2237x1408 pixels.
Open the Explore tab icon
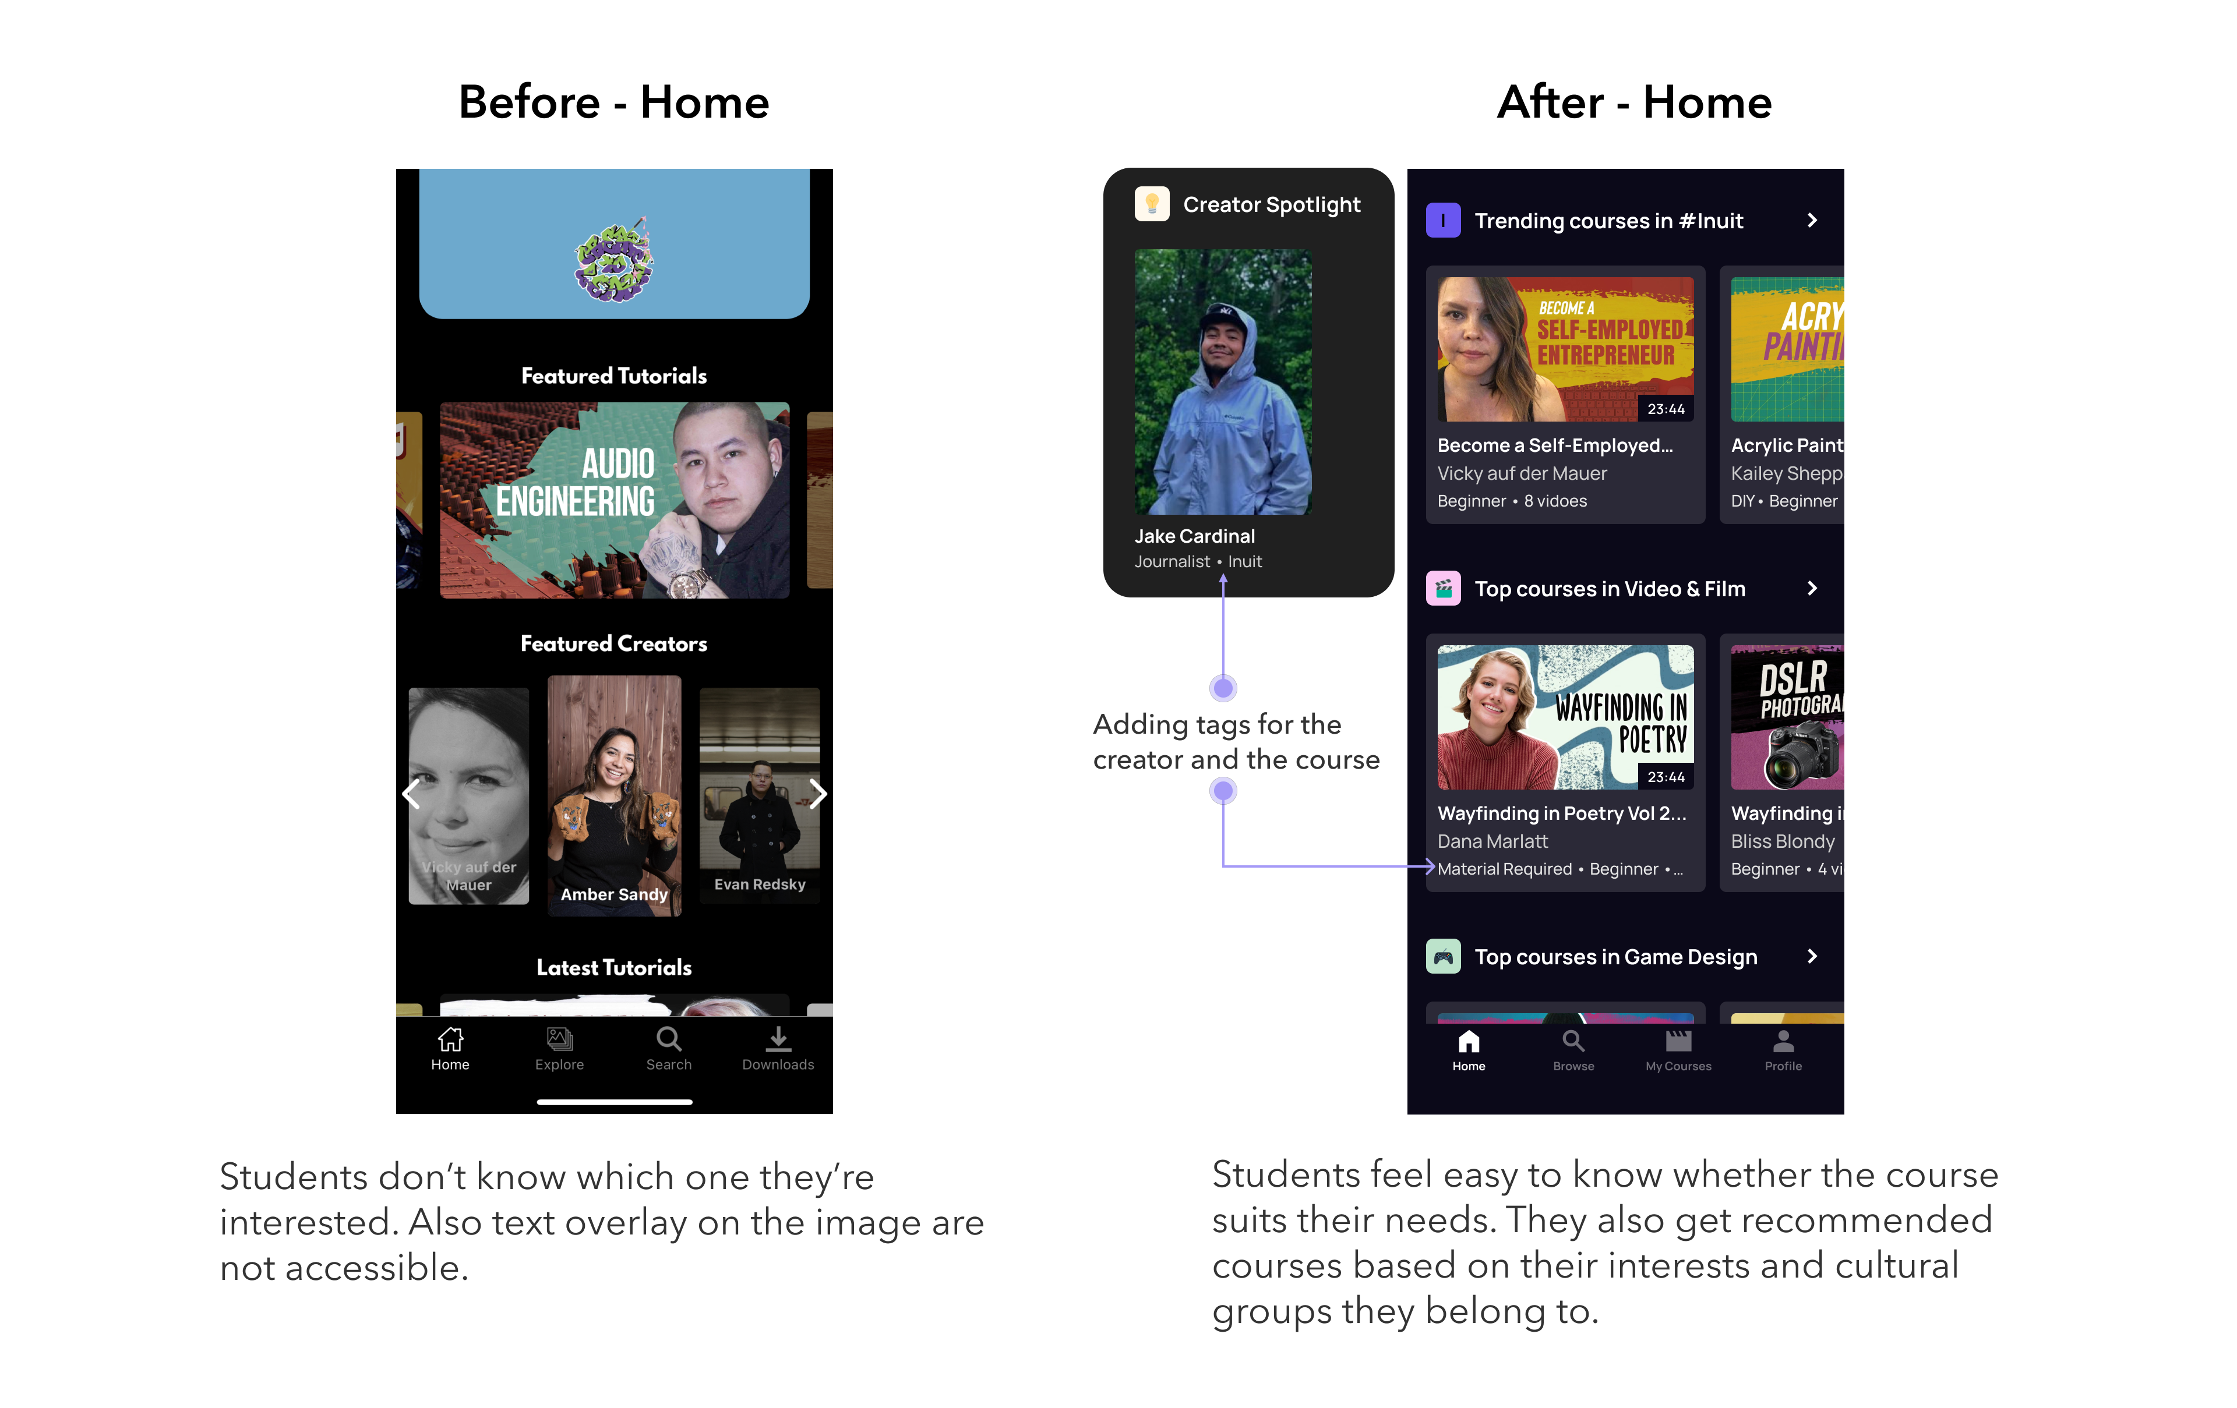pos(559,1039)
